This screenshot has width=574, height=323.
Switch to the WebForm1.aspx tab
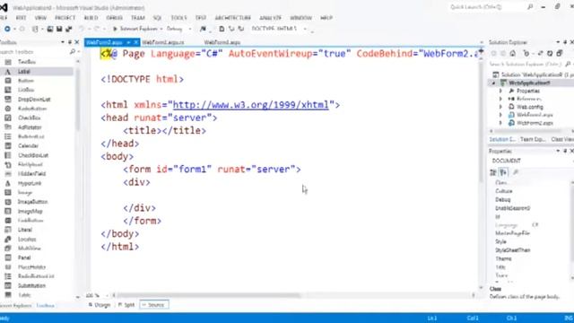point(222,42)
